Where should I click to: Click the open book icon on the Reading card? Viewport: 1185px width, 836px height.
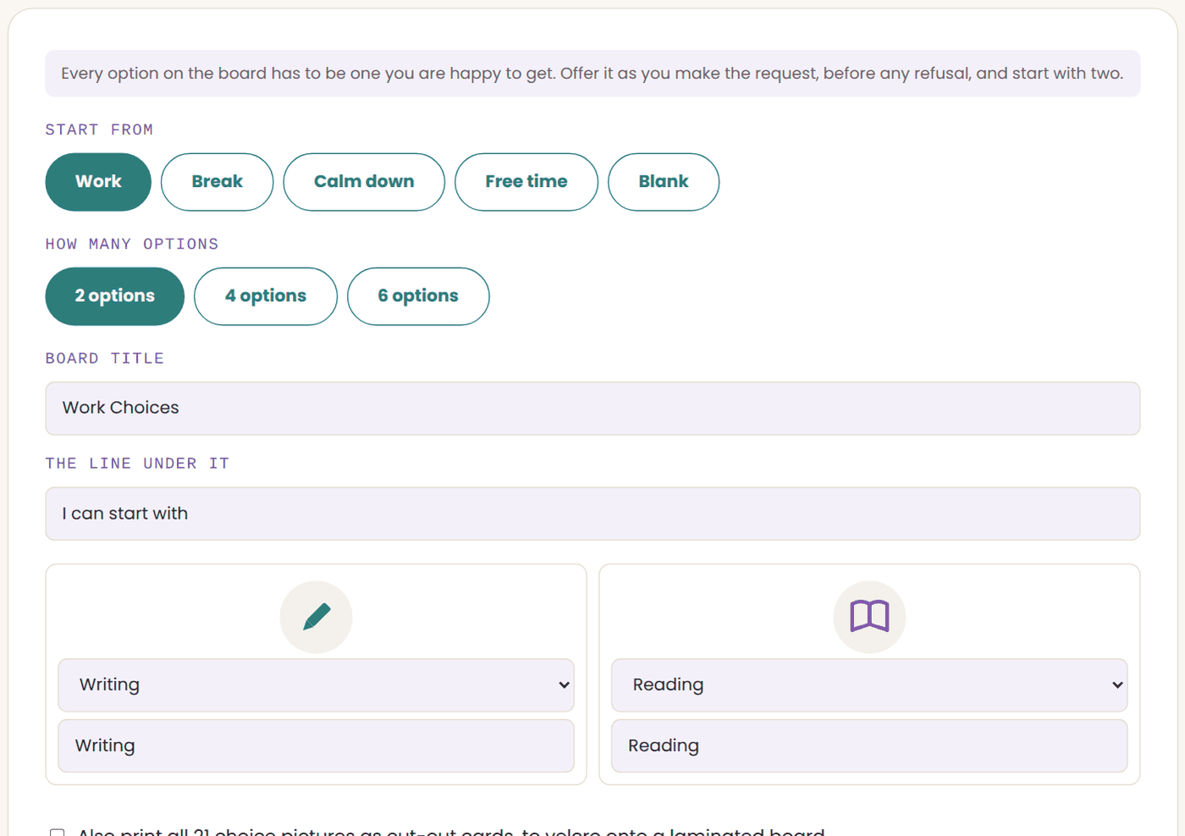[869, 617]
